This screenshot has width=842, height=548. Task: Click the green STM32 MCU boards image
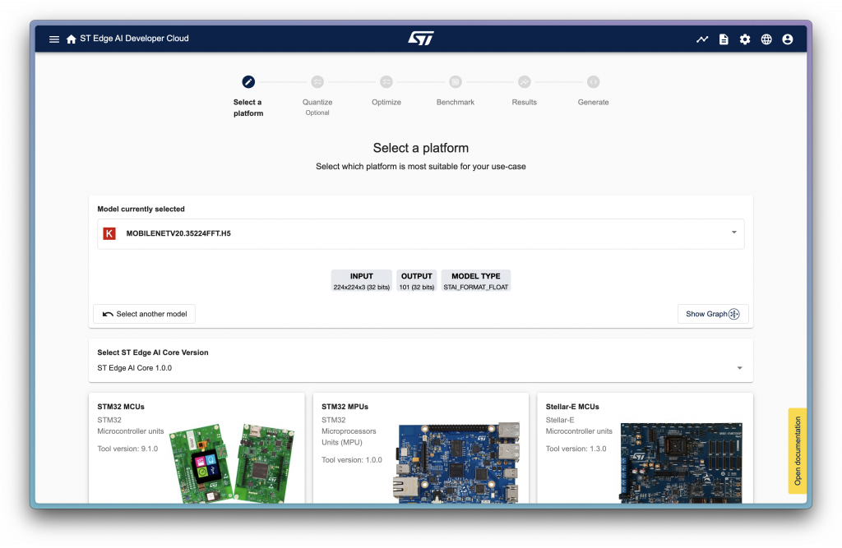click(x=233, y=463)
